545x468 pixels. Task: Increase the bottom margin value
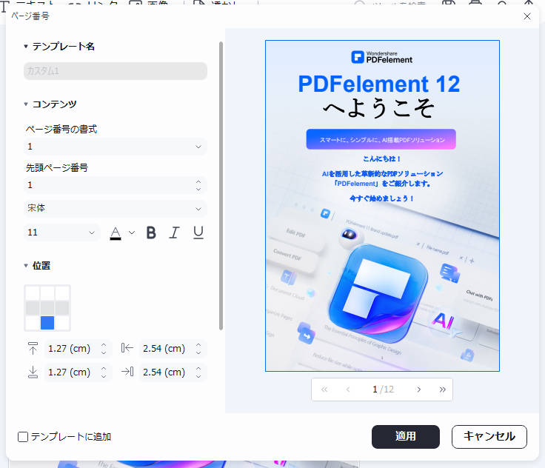104,369
